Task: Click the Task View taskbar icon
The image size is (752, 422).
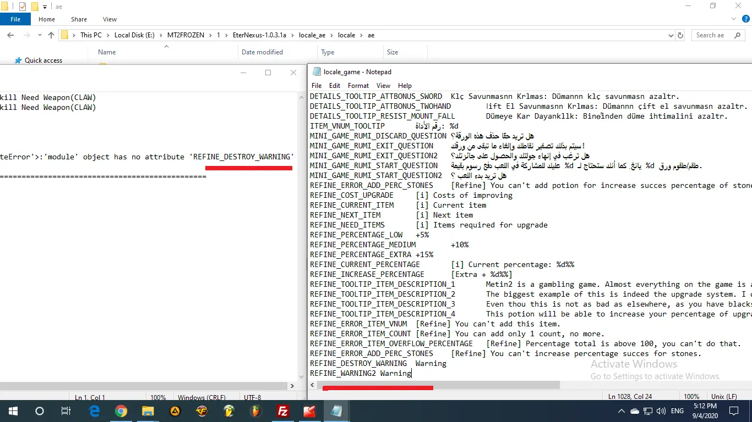Action: click(66, 411)
